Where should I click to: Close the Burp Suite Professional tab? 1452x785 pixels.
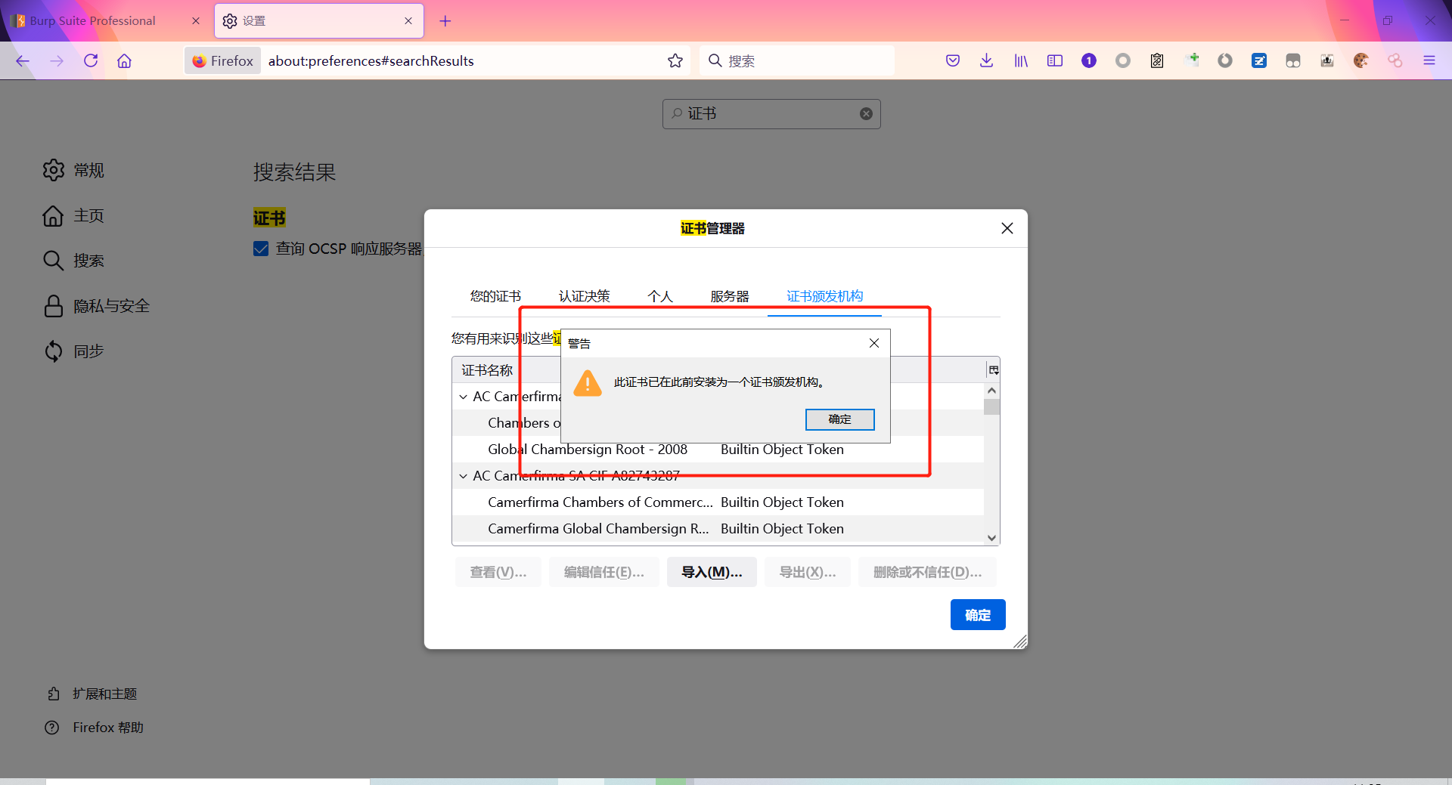[196, 21]
